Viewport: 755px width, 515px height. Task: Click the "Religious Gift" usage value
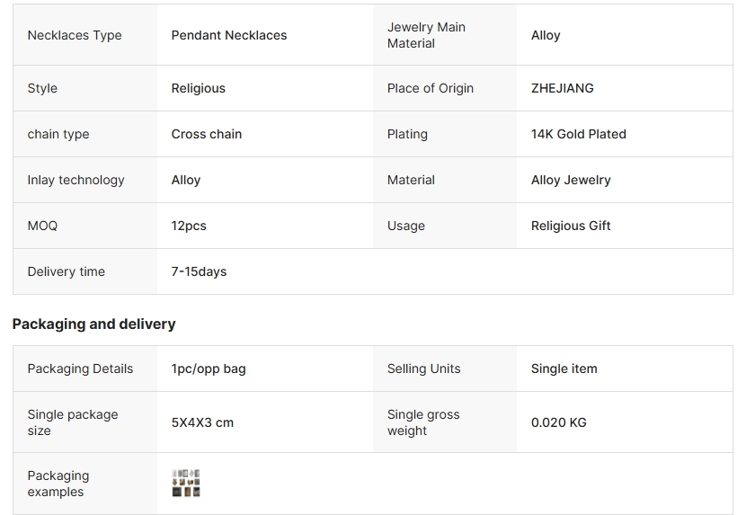point(571,226)
